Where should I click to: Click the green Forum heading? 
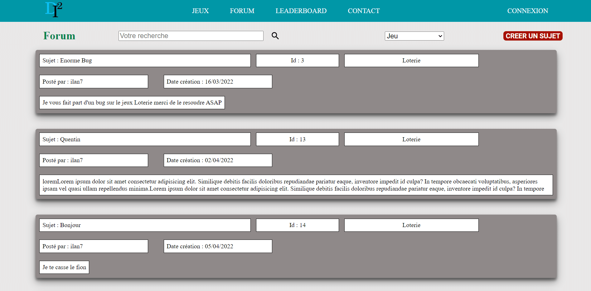click(59, 36)
